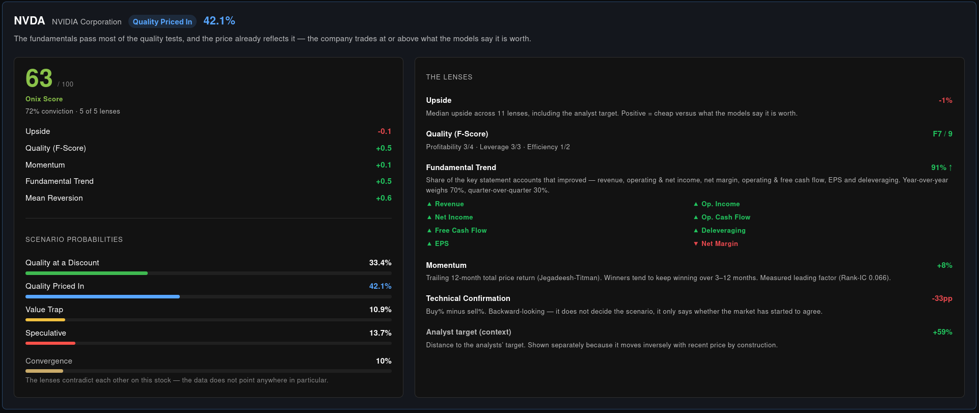The image size is (979, 413).
Task: Click the yellow Value Trap bar
Action: pyautogui.click(x=45, y=320)
